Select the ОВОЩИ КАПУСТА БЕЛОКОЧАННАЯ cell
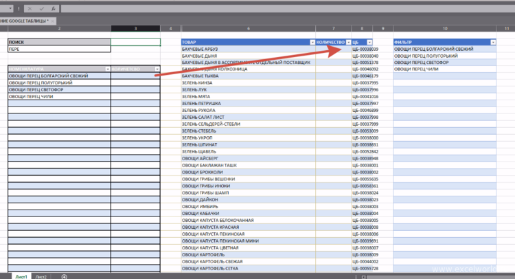 point(249,220)
